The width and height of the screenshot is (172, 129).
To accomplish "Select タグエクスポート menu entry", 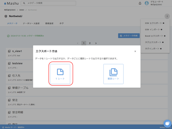I will coord(153,42).
